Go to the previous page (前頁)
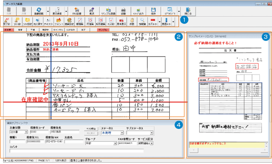The width and height of the screenshot is (272, 164). pos(9,11)
